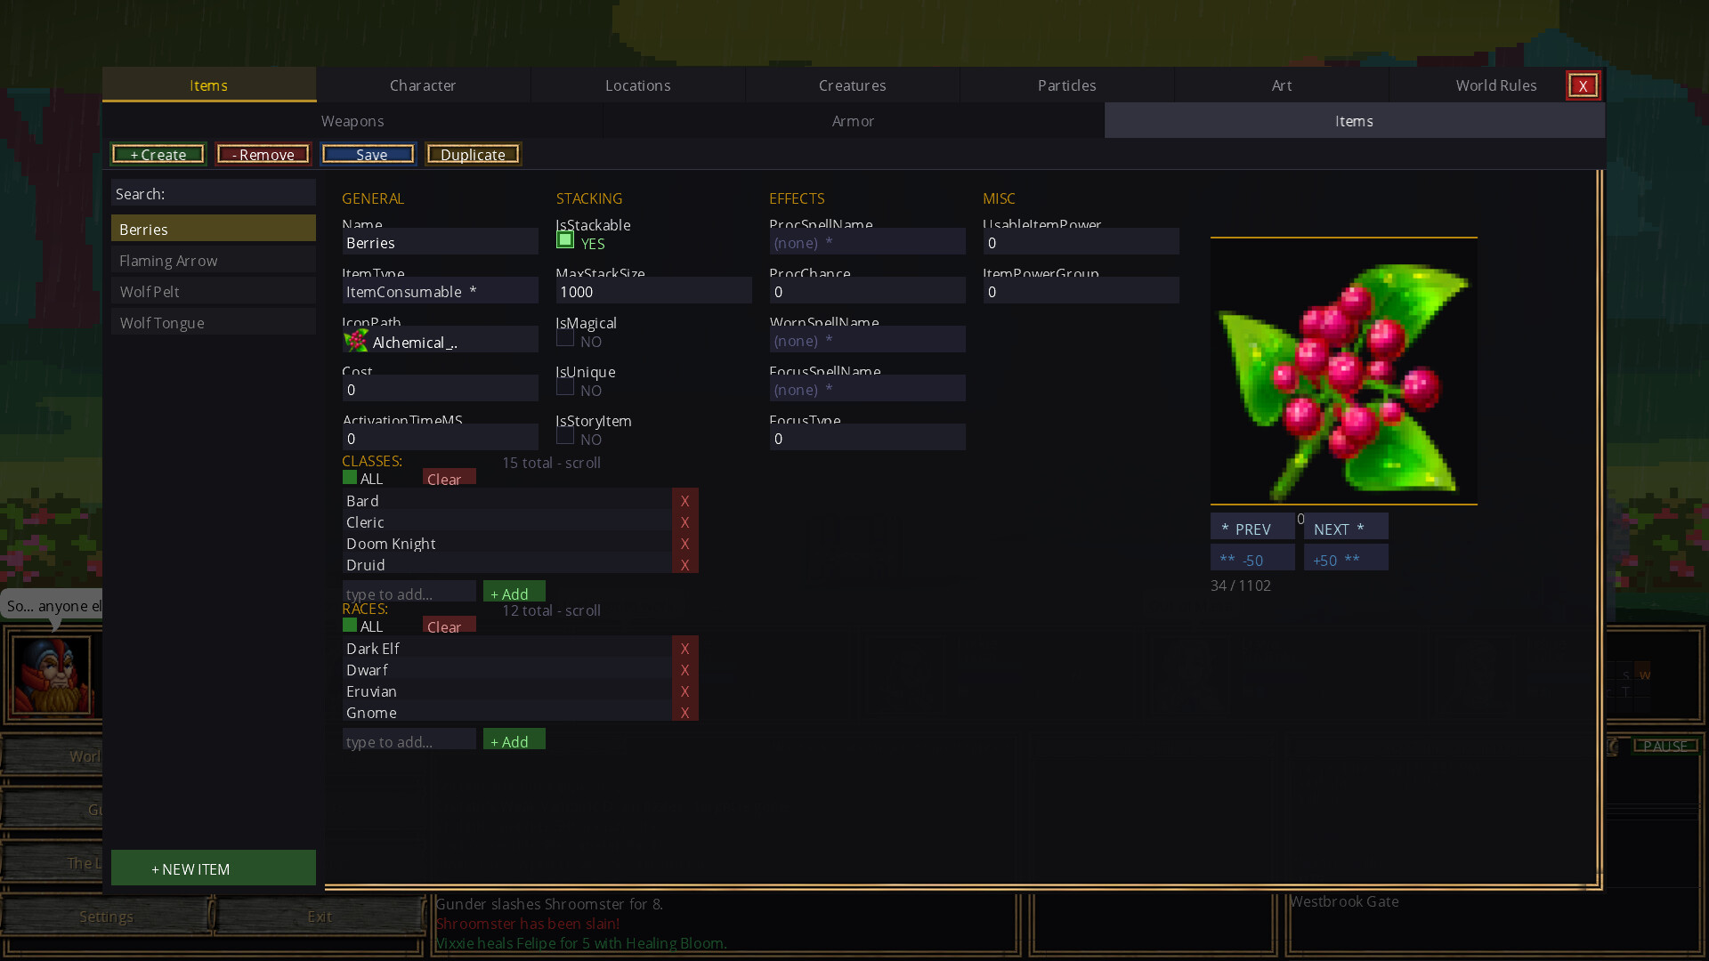This screenshot has height=961, width=1709.
Task: Enable the IsUnique checkbox
Action: point(564,388)
